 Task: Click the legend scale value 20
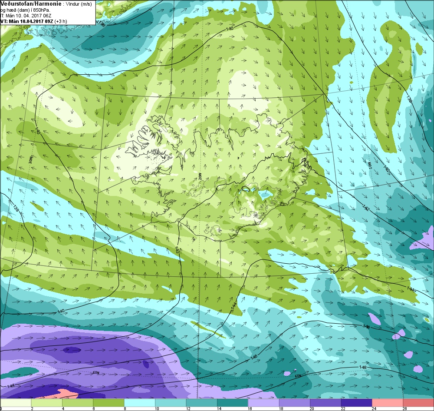(x=312, y=408)
